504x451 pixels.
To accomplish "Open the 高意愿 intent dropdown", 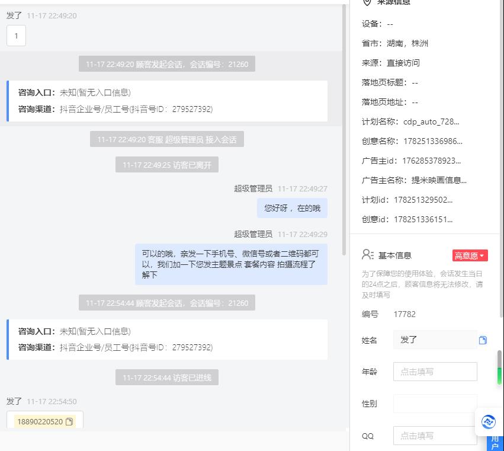I will click(x=470, y=255).
